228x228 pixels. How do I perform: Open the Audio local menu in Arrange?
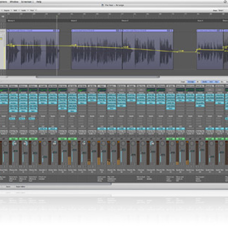point(24,10)
